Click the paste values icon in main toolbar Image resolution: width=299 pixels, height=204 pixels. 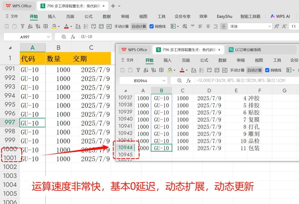[7, 26]
